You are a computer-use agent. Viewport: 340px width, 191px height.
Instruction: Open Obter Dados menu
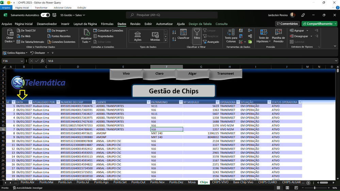10,36
